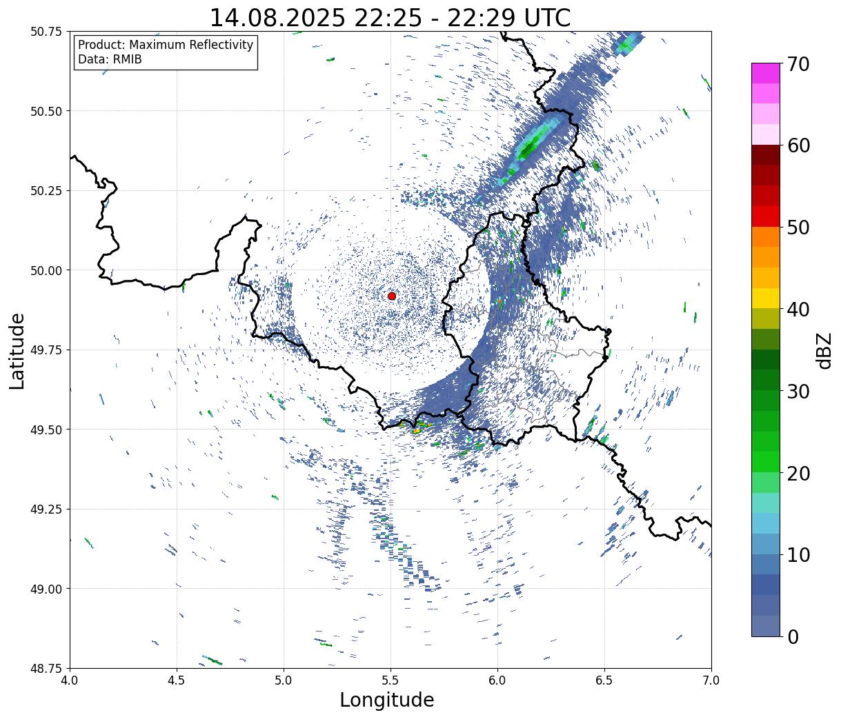Screen dimensions: 841x717
Task: Select the slate blue swatch at colorbar bottom
Action: pos(766,625)
